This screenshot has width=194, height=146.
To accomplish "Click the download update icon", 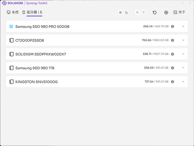I will (166, 12).
